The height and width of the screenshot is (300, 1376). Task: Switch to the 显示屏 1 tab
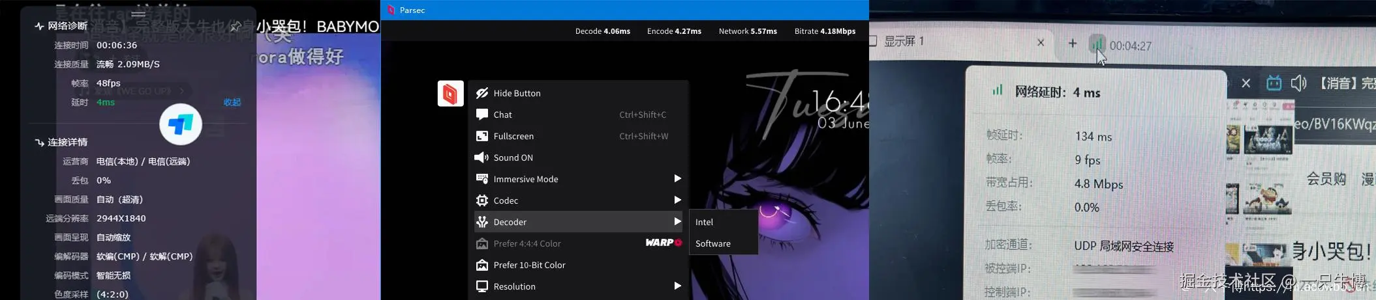point(904,41)
